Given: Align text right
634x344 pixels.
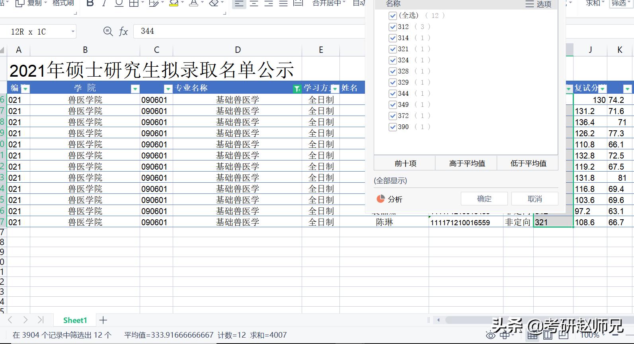Looking at the screenshot, I should 269,3.
